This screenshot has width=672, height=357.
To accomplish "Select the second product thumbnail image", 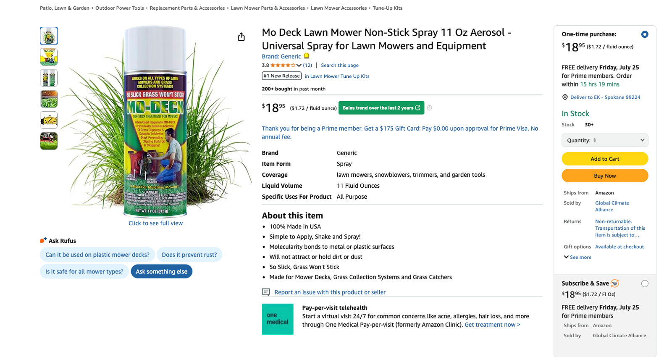I will click(x=49, y=57).
